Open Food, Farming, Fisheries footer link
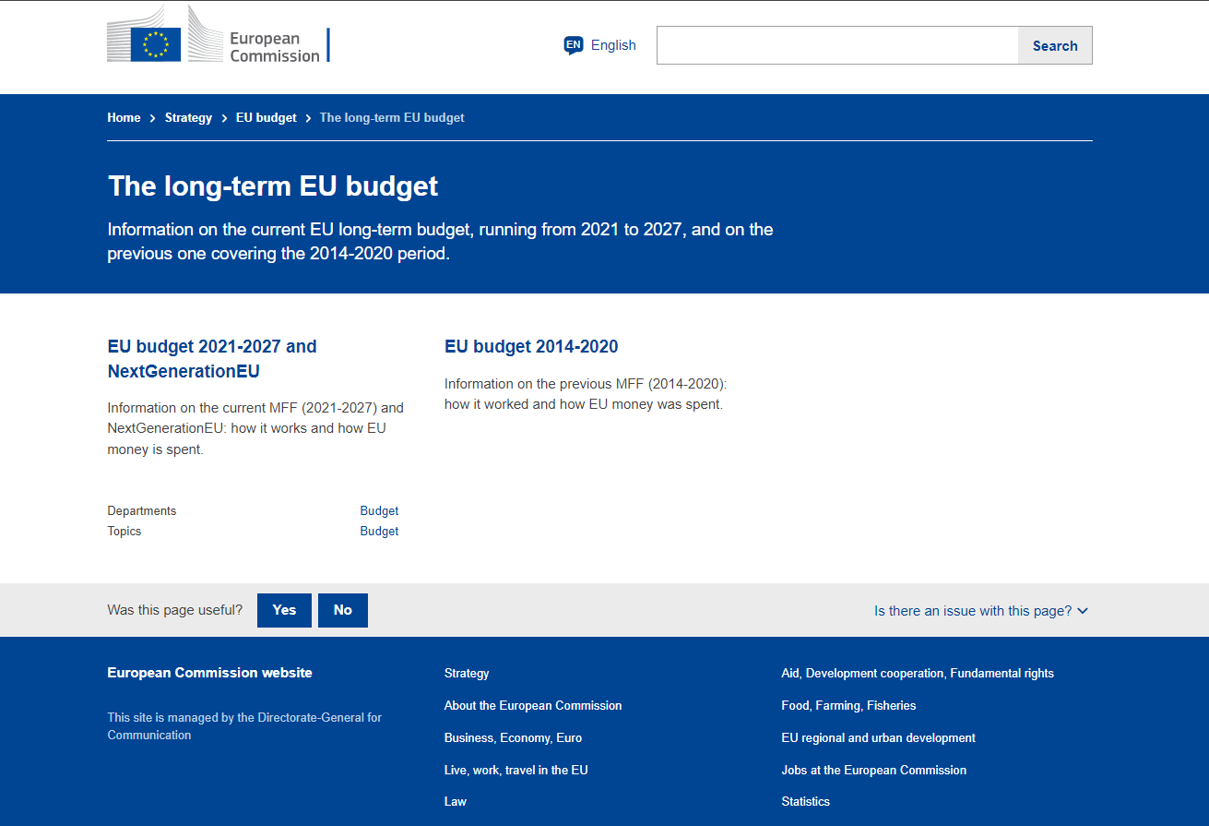Screen dimensions: 1209x826 click(848, 706)
